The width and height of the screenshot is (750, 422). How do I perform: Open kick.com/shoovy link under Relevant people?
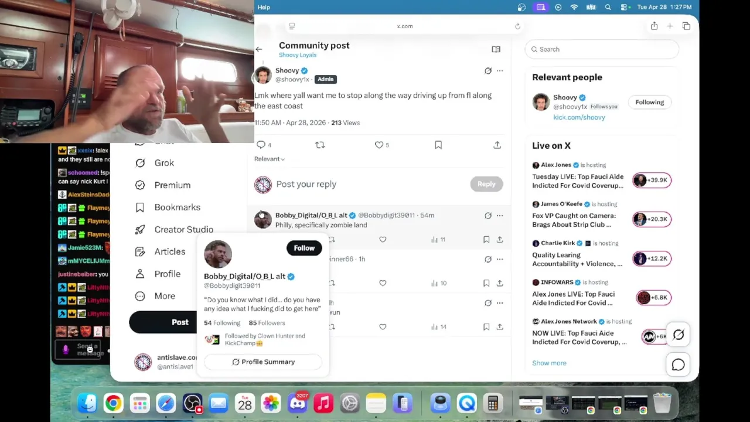coord(579,117)
